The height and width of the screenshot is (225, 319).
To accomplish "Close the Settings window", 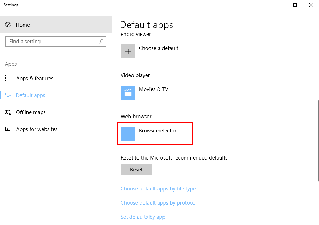I will (x=311, y=5).
